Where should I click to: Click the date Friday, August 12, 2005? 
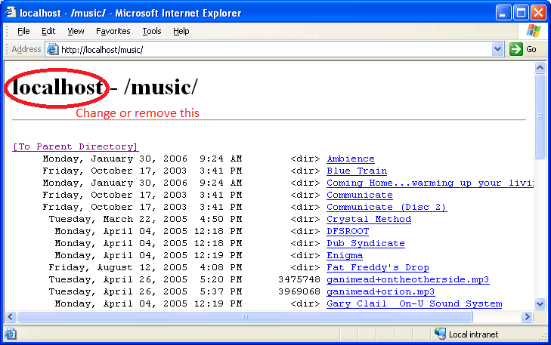click(x=118, y=267)
